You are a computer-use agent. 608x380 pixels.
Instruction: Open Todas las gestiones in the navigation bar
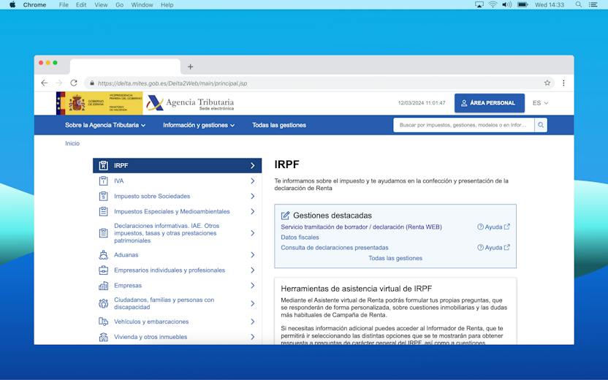pos(279,125)
